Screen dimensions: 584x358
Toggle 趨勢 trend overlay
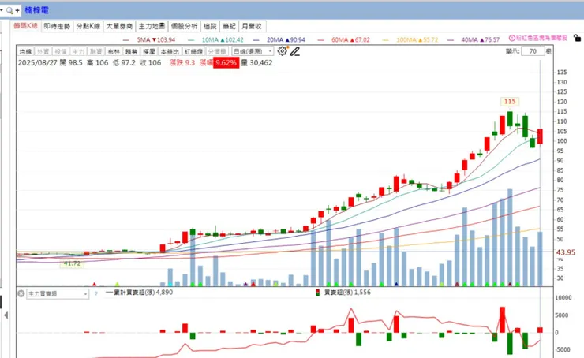pyautogui.click(x=131, y=51)
